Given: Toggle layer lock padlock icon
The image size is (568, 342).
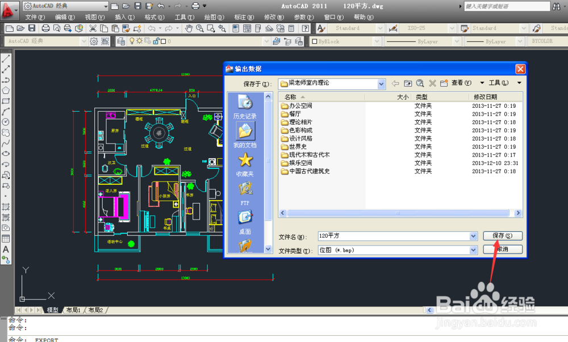Looking at the screenshot, I should tap(156, 41).
